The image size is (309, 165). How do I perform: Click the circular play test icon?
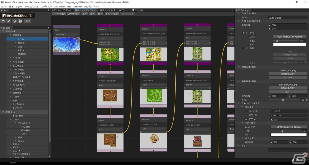tap(14, 21)
